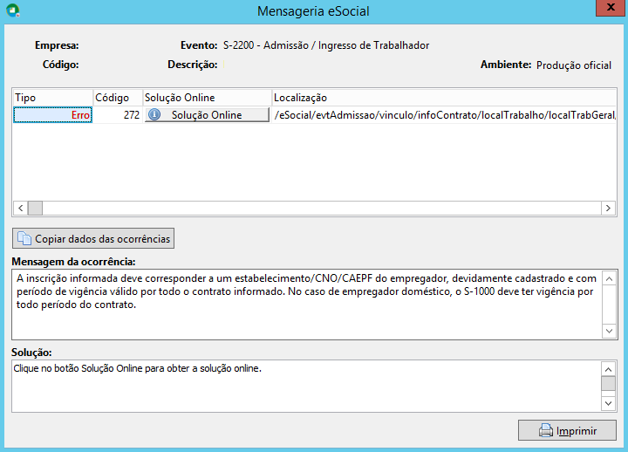Click down arrow in Mensagem da ocorrência scrollbar
The height and width of the screenshot is (452, 628).
click(x=609, y=331)
